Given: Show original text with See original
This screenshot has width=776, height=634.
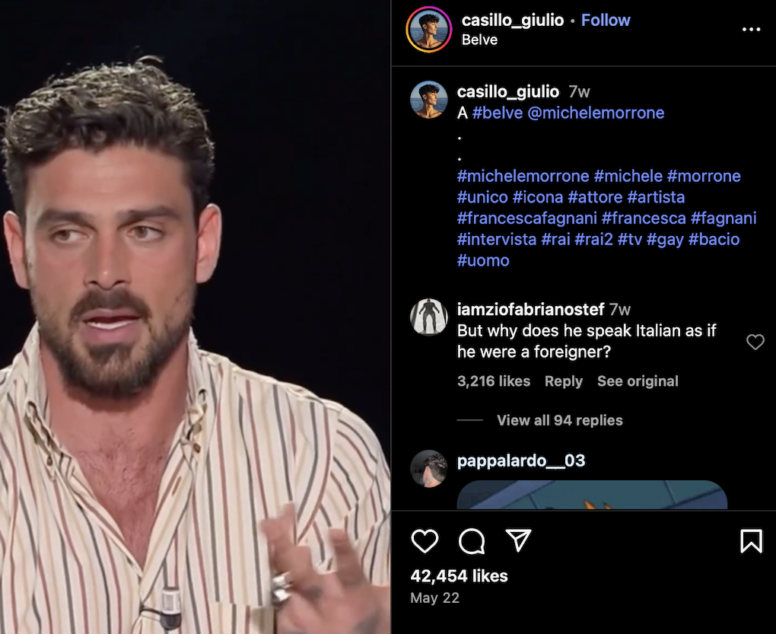Looking at the screenshot, I should tap(638, 381).
